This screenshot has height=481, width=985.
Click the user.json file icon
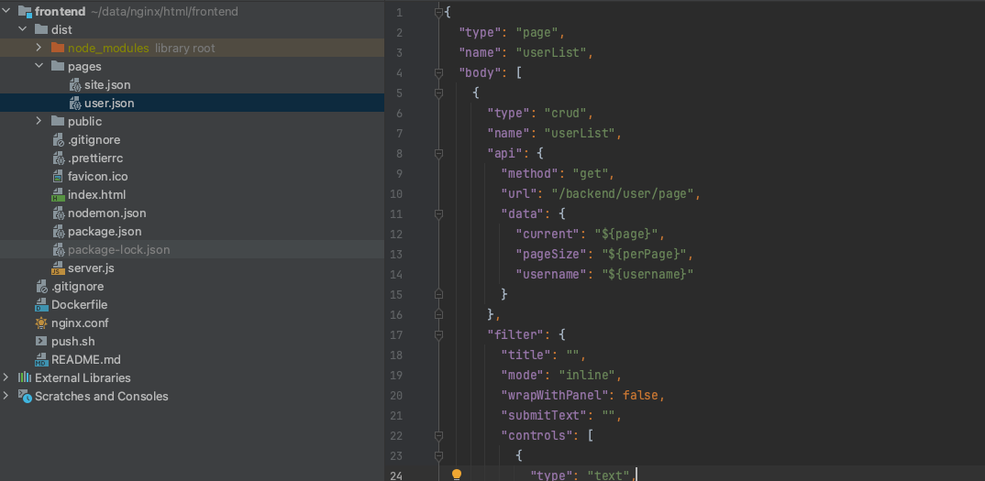[75, 103]
